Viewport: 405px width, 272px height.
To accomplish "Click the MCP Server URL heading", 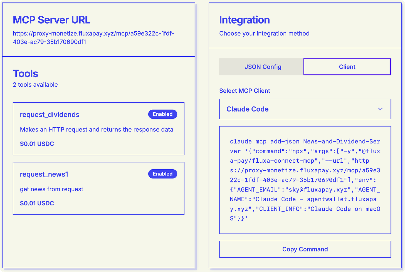I will point(51,20).
